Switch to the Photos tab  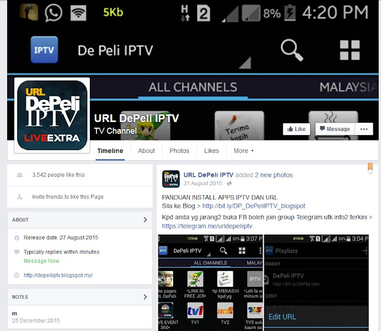(179, 151)
